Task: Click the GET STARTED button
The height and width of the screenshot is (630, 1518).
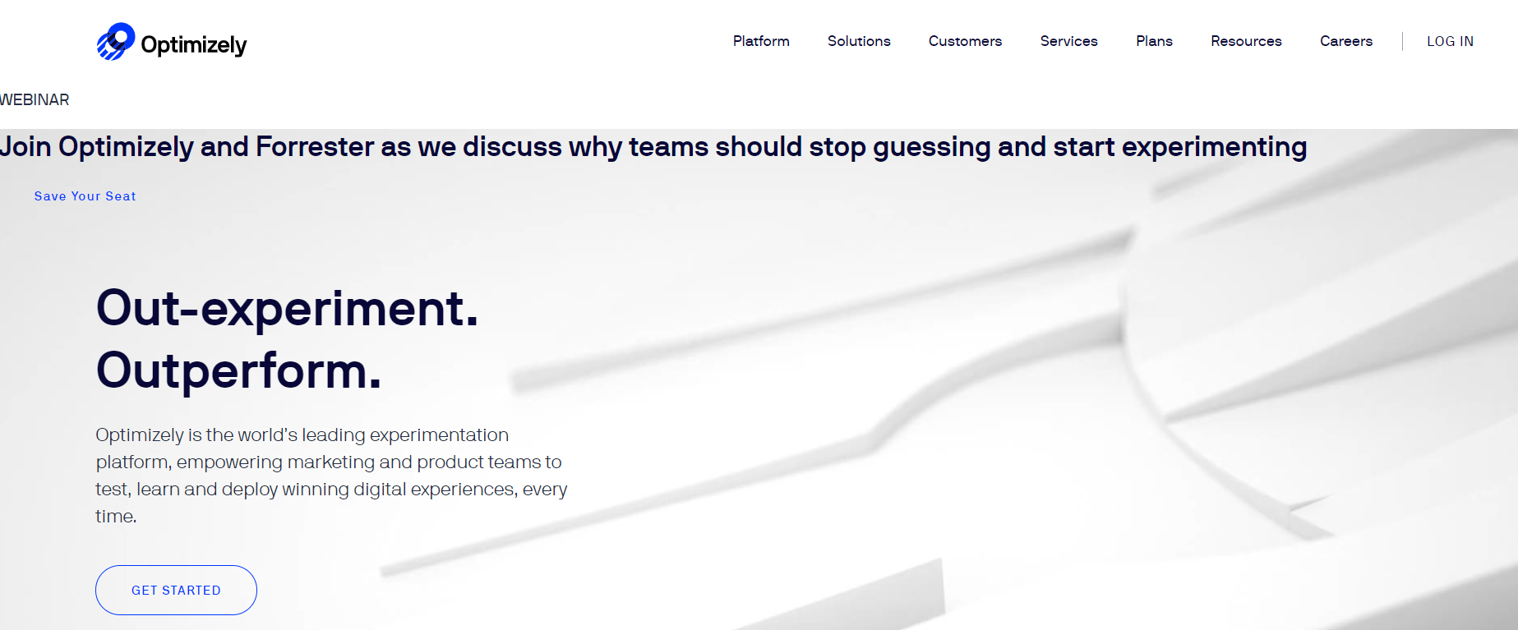Action: point(176,590)
